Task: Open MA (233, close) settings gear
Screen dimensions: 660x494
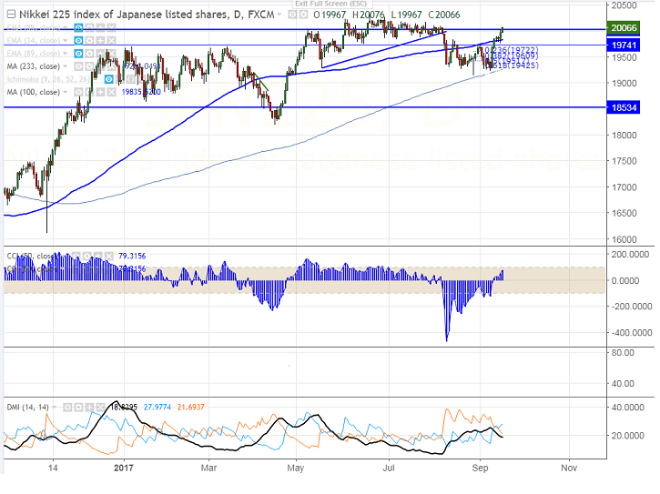Action: tap(89, 66)
